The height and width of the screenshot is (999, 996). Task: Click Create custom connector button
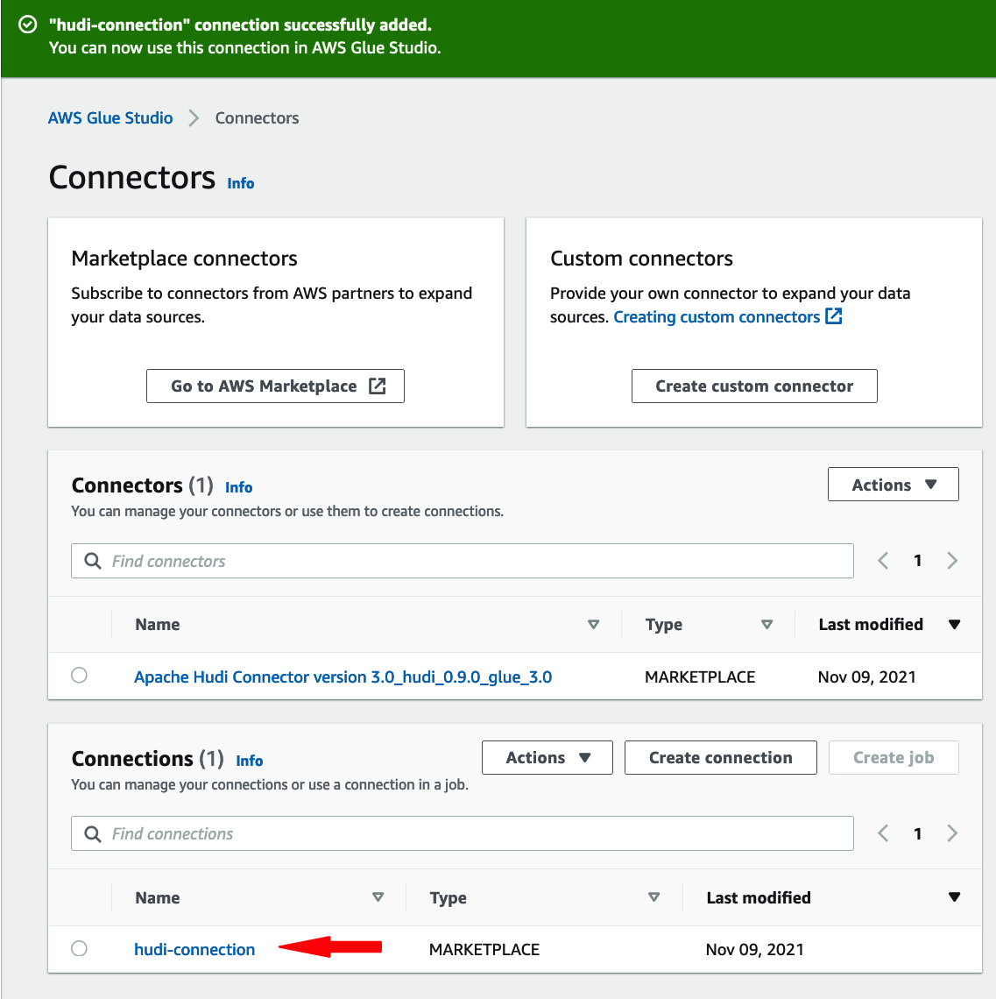click(x=754, y=386)
